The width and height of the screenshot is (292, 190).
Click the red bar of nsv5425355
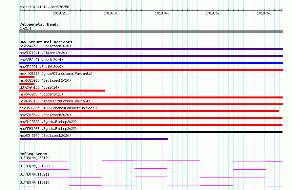pos(151,125)
